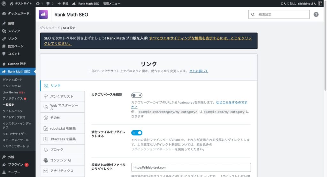Open アナリティクス submenu item in sidebar
The height and width of the screenshot is (177, 327).
[14, 98]
